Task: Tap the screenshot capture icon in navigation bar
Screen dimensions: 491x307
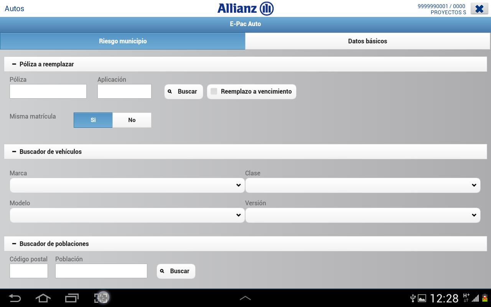Action: point(101,298)
